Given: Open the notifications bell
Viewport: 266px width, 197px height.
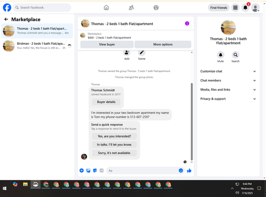Looking at the screenshot, I should pos(245,7).
